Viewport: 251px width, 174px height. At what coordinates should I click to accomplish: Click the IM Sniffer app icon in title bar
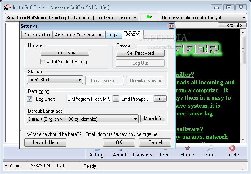[7, 7]
